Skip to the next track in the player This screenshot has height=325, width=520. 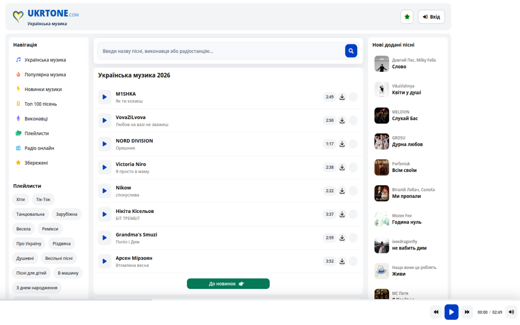[x=467, y=312]
